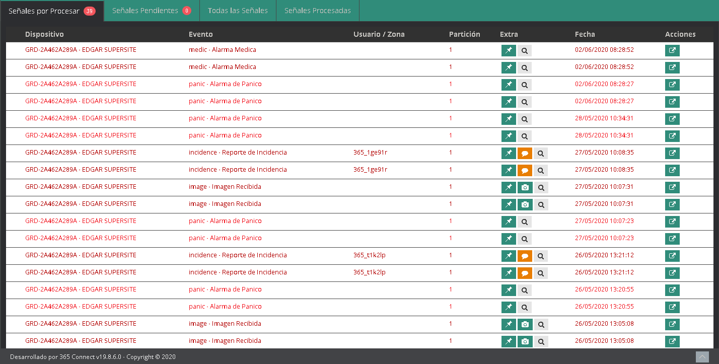The height and width of the screenshot is (364, 719).
Task: Click pin icon in first Alarma Medica row
Action: point(509,50)
